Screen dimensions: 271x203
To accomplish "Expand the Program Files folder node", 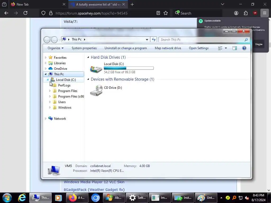I will point(50,91).
